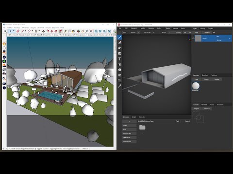Select the Blur tool in ArmorPaint

120,70
